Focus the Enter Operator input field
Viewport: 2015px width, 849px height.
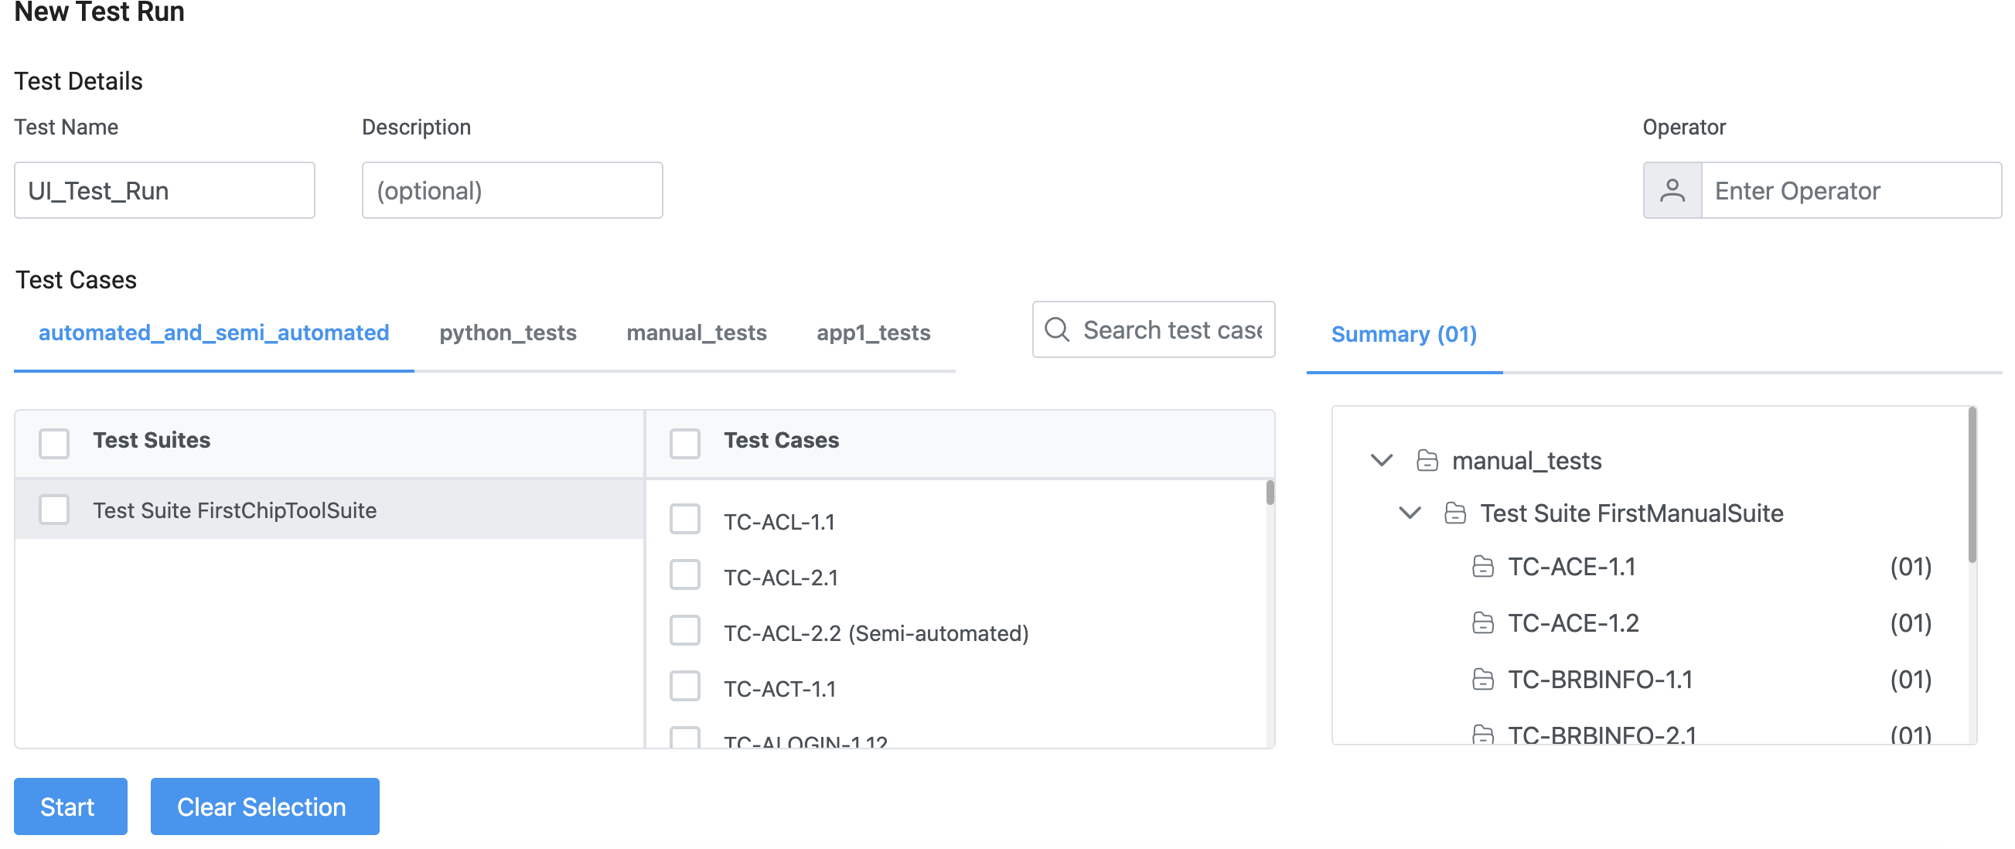pyautogui.click(x=1851, y=190)
